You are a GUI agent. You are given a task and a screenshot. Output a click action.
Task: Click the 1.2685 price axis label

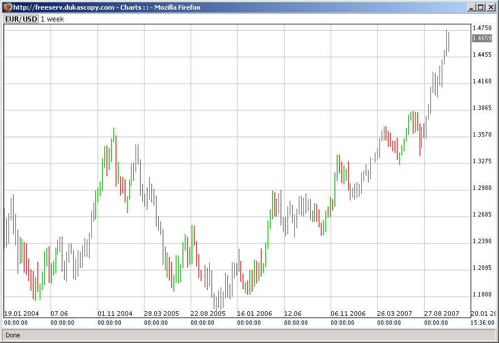tap(482, 214)
